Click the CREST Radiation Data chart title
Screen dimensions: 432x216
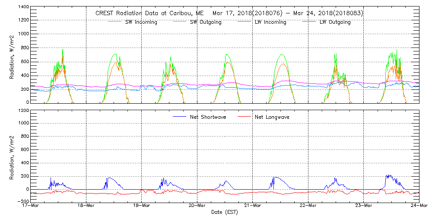(x=229, y=13)
